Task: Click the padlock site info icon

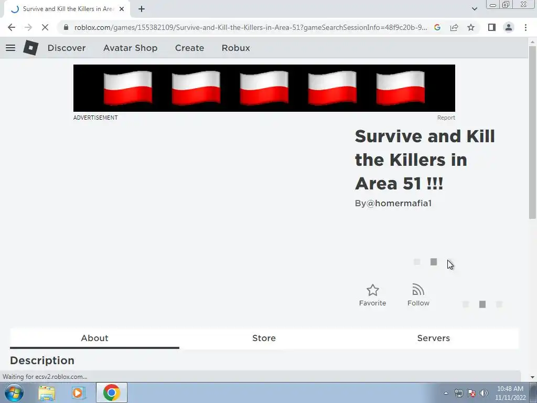Action: (x=66, y=27)
